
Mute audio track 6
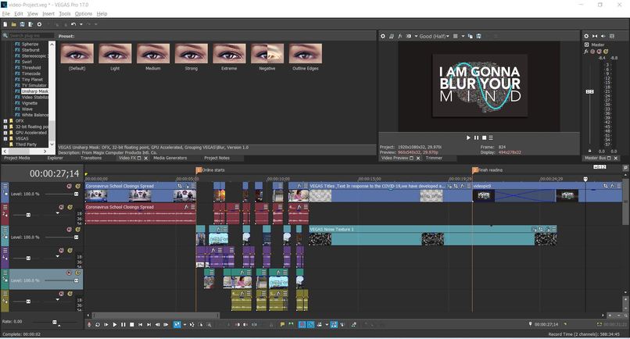point(62,294)
